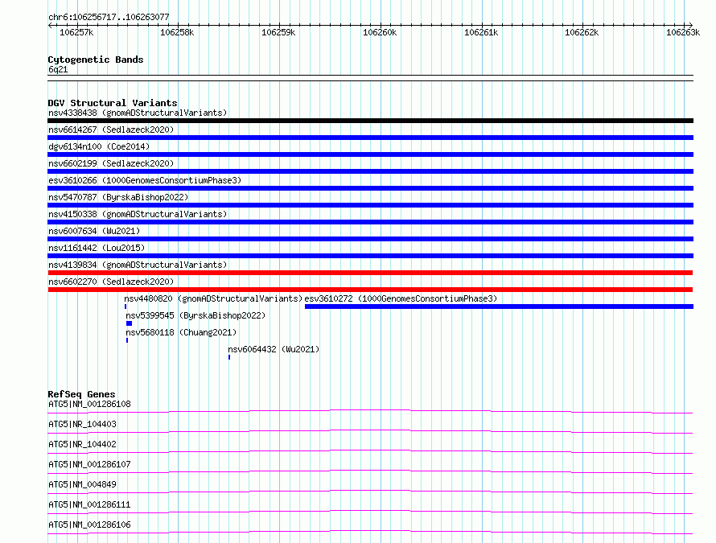Open dgv6134n100 (Coe2014) variant label
Viewport: 716px width, 543px height.
pos(99,146)
